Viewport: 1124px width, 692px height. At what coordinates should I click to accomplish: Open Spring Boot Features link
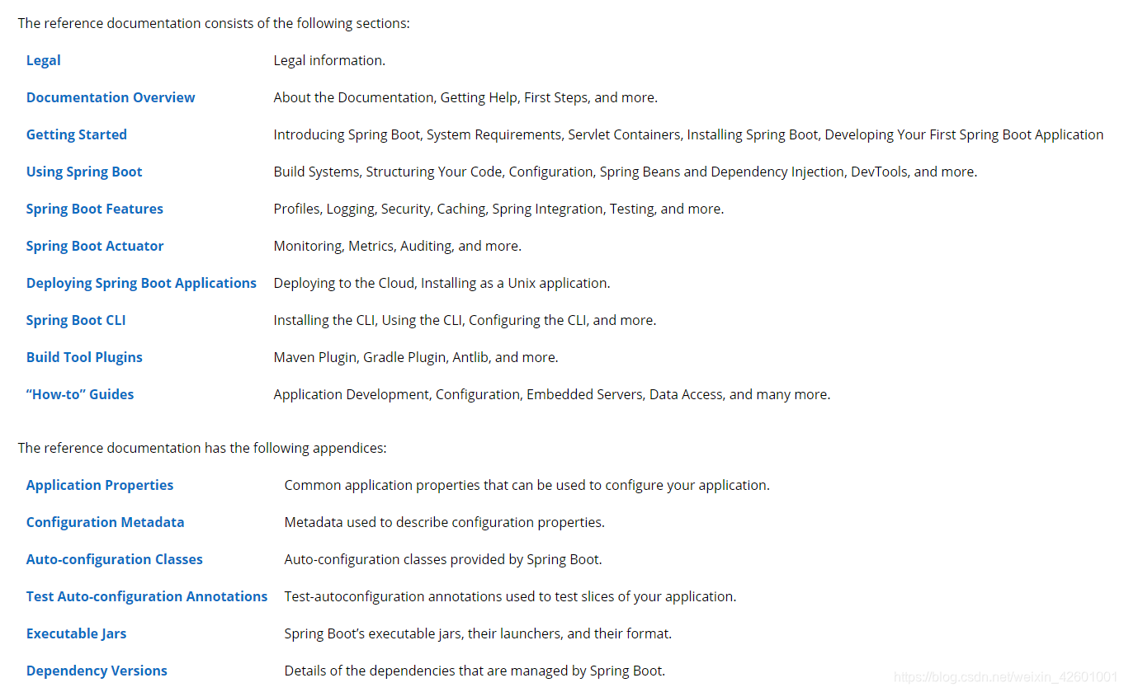pos(95,209)
